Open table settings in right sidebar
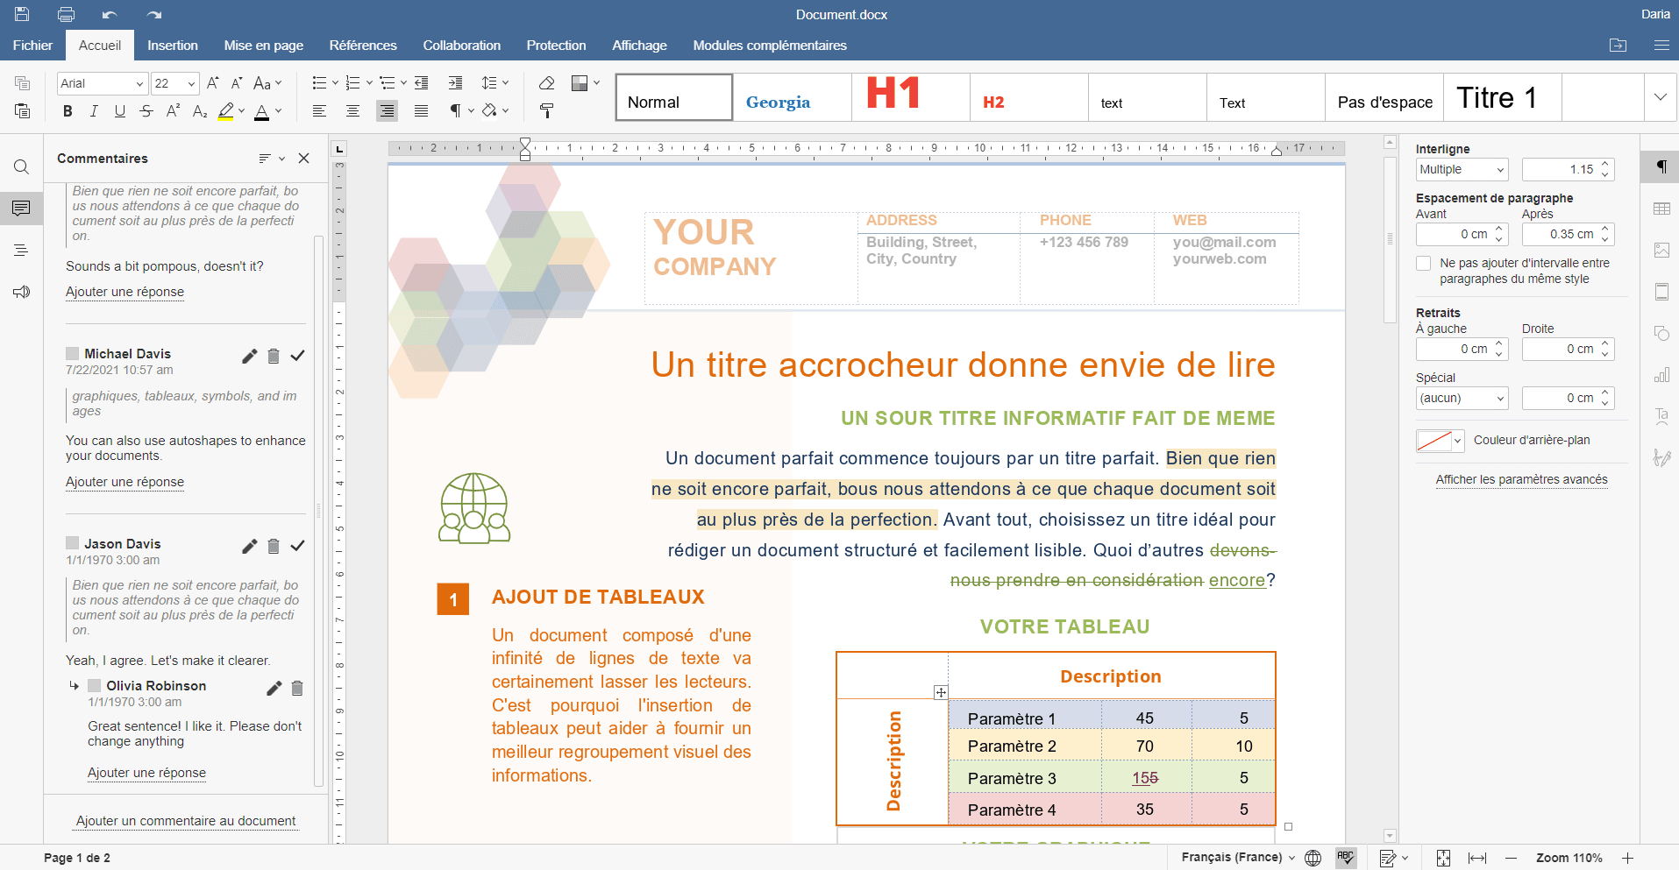Screen dimensions: 1679x870 tap(1661, 209)
